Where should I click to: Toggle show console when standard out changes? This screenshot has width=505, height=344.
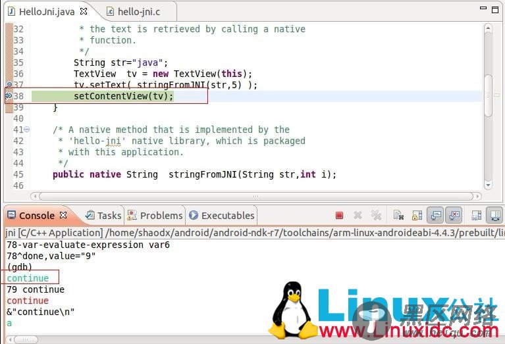coord(436,215)
